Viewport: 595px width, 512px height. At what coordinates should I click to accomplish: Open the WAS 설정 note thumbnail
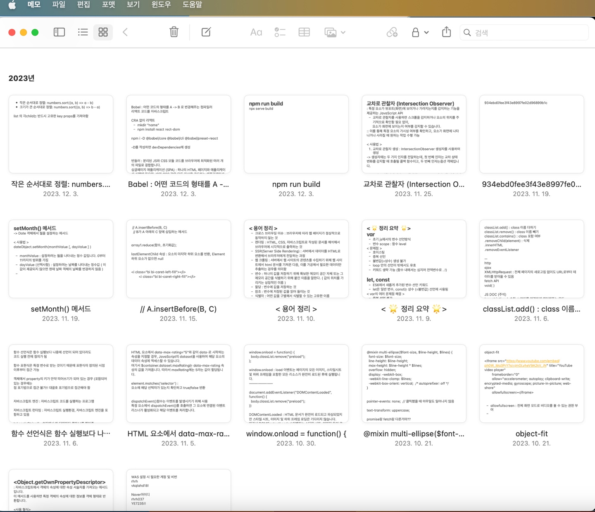click(x=178, y=490)
